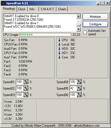
Task: Switch to the Readings tab
Action: click(x=9, y=9)
